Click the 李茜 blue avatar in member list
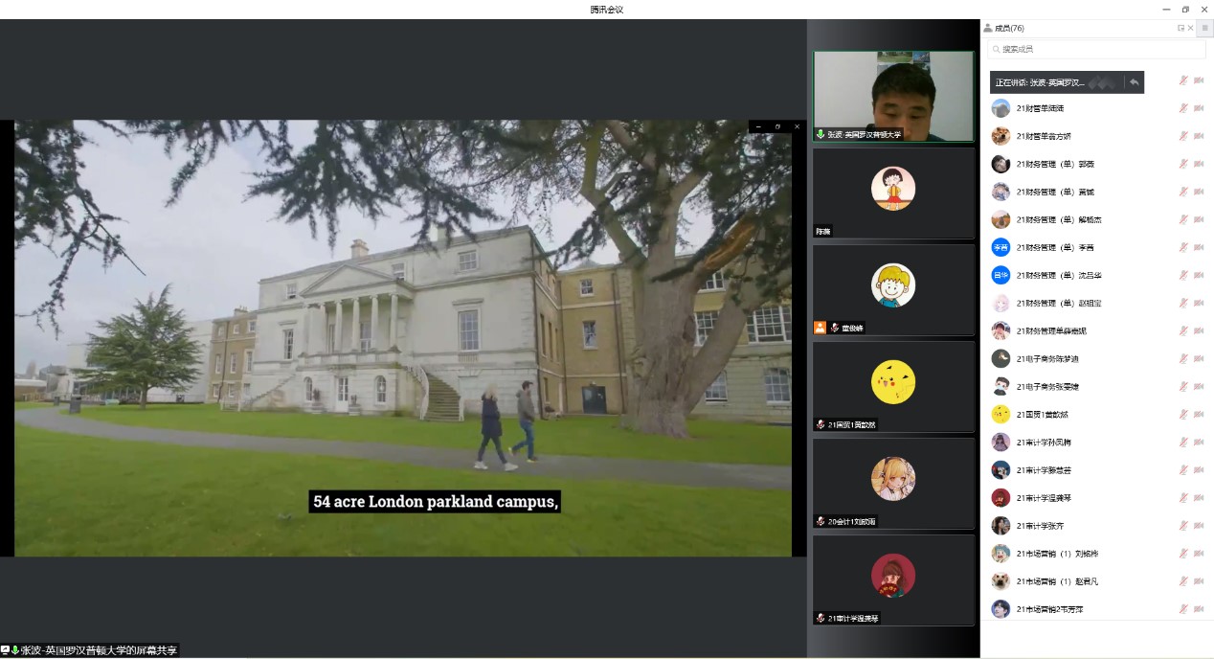 point(1000,247)
